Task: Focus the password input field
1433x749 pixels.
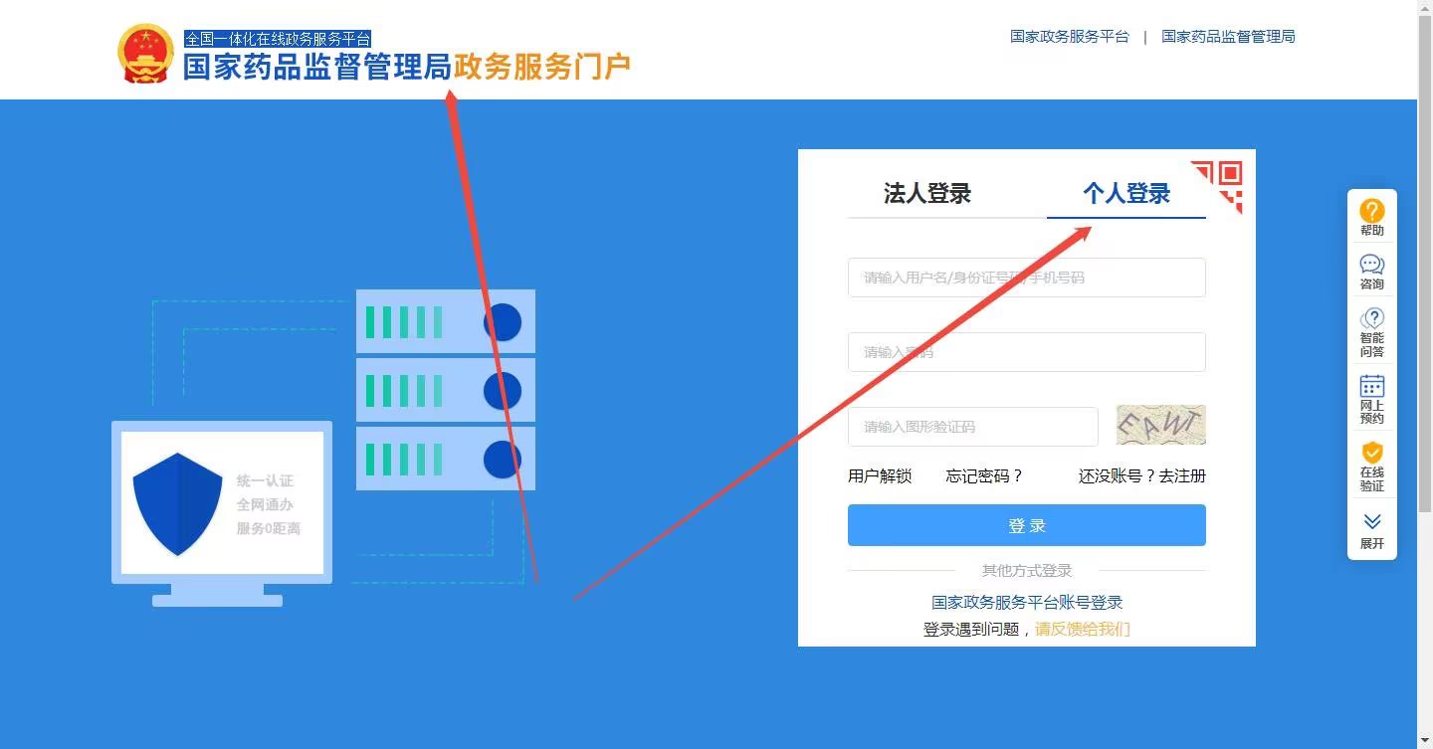Action: point(1027,352)
